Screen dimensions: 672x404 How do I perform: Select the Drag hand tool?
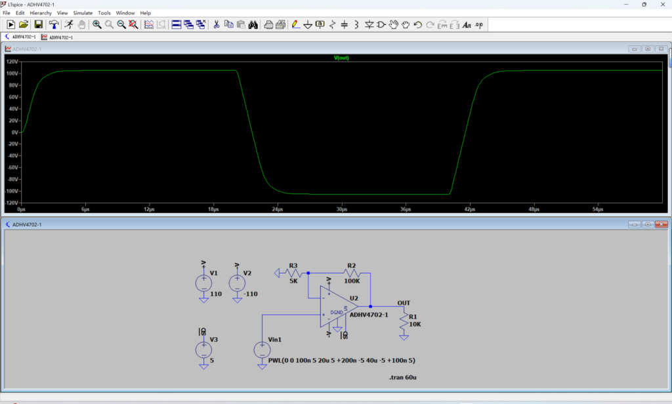point(406,25)
